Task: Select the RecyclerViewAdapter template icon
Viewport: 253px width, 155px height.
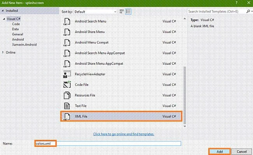Action: coord(67,74)
